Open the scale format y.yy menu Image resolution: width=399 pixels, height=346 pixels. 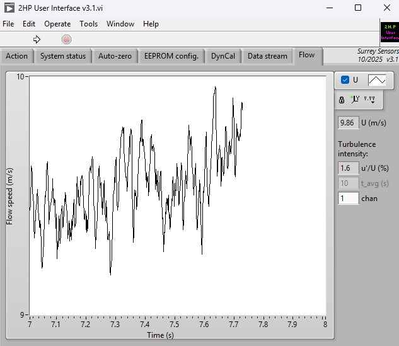[369, 99]
